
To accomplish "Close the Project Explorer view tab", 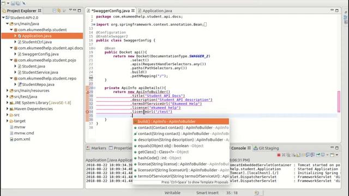I will click(x=40, y=10).
